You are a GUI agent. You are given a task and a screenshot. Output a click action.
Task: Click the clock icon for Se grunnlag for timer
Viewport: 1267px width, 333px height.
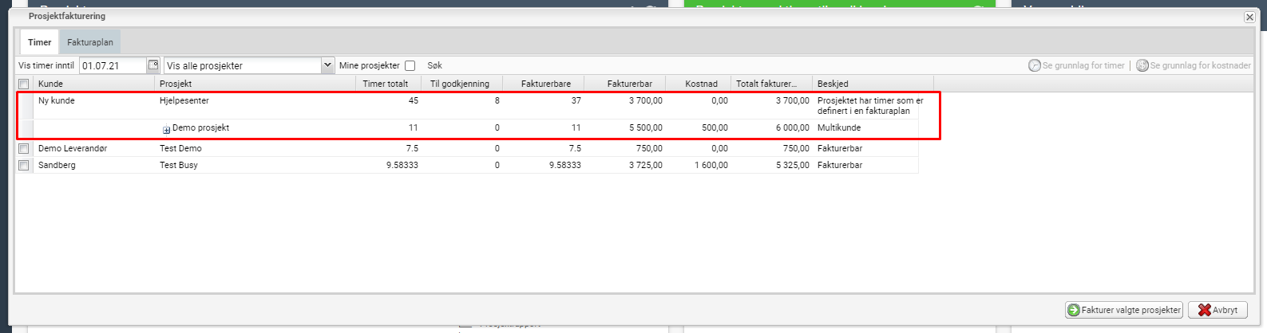1035,65
